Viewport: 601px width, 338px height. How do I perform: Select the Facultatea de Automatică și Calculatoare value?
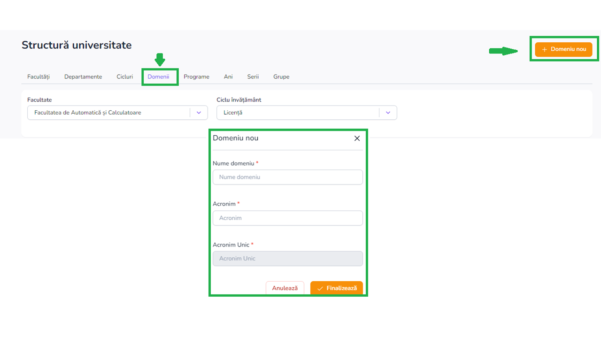pyautogui.click(x=108, y=113)
